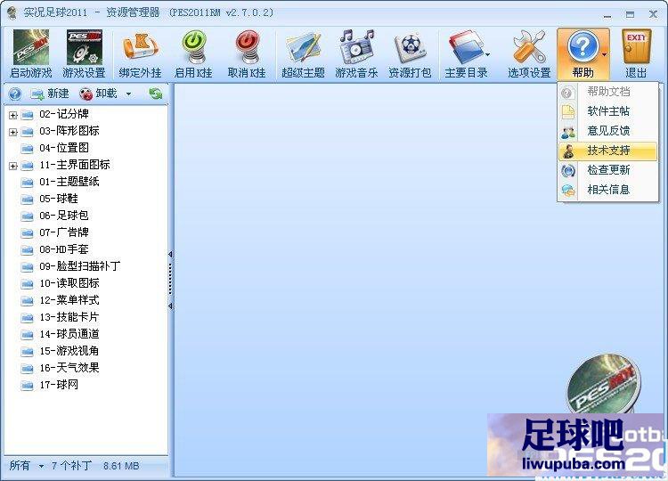Click the folder icon of 05-球鞋
The width and height of the screenshot is (668, 481).
(28, 199)
